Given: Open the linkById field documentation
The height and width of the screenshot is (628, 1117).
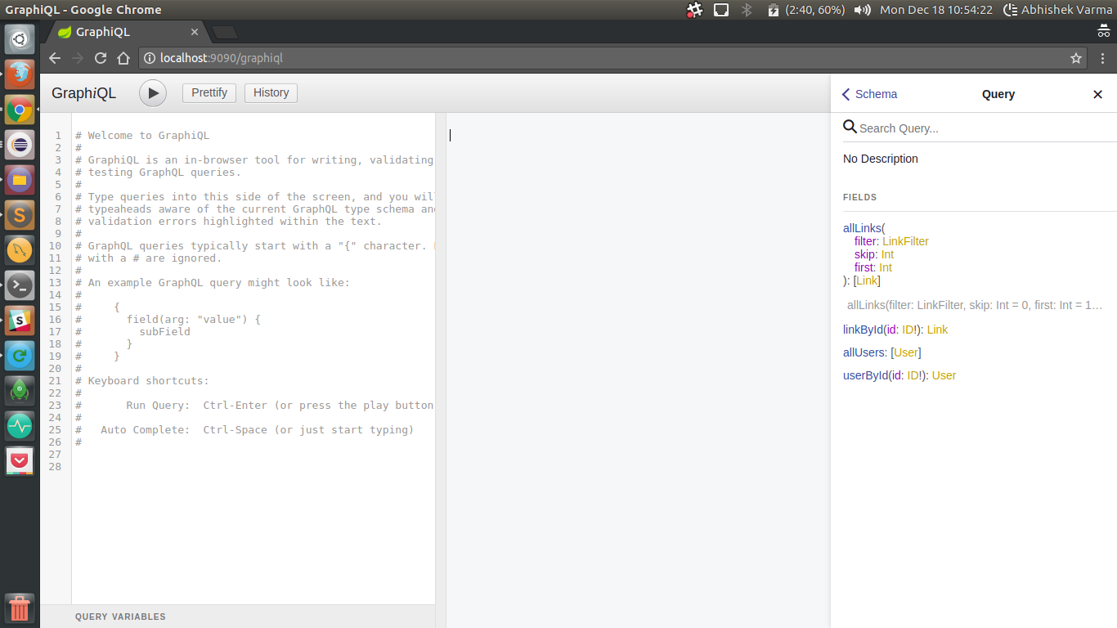Looking at the screenshot, I should point(863,330).
